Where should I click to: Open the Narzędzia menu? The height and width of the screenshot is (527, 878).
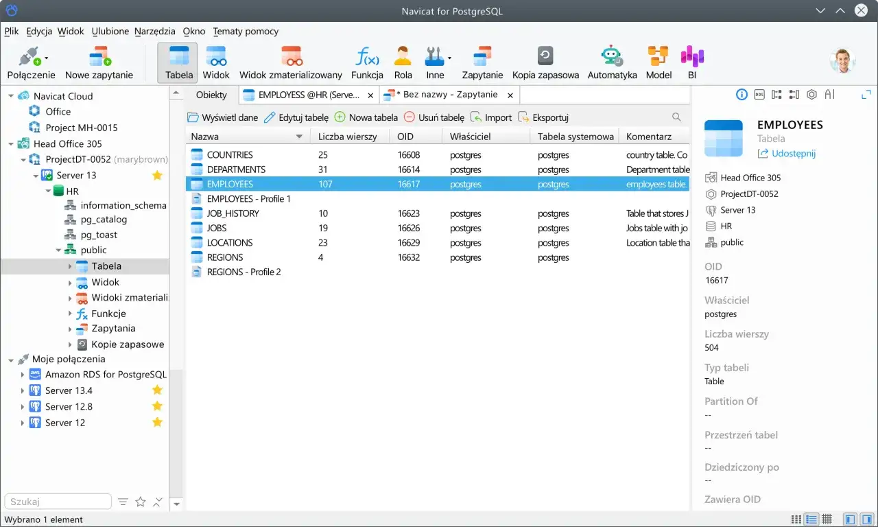[x=155, y=31]
